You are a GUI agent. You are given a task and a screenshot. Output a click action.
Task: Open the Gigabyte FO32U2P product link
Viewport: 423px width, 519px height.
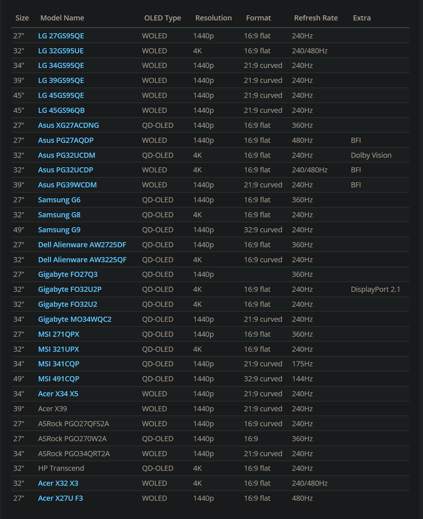[70, 289]
